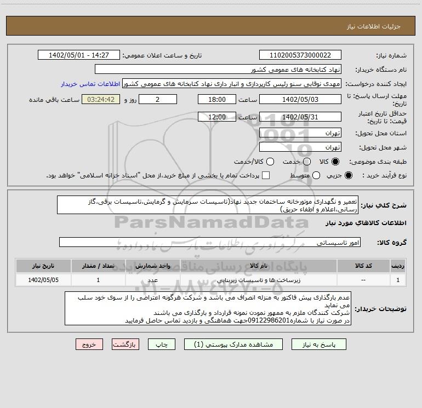Click the remaining days field showing 2

[158, 99]
